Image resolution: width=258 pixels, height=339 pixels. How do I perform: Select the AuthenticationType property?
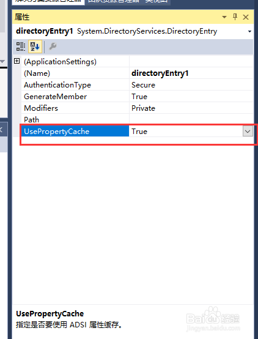57,84
